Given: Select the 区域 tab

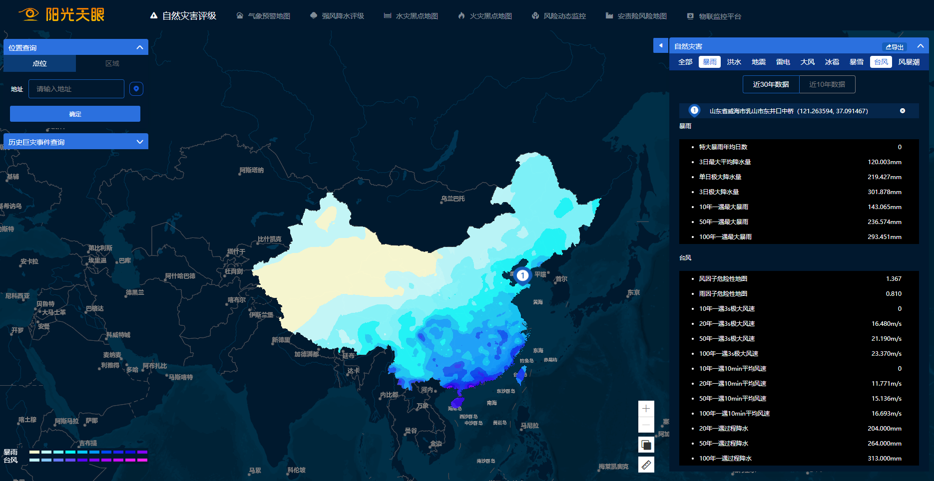Looking at the screenshot, I should coord(112,63).
